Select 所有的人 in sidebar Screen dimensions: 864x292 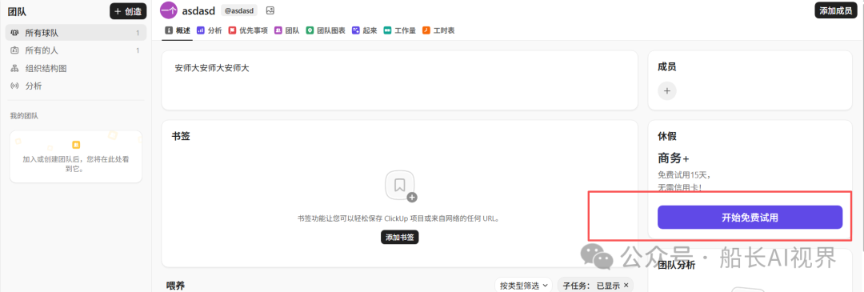click(x=76, y=50)
